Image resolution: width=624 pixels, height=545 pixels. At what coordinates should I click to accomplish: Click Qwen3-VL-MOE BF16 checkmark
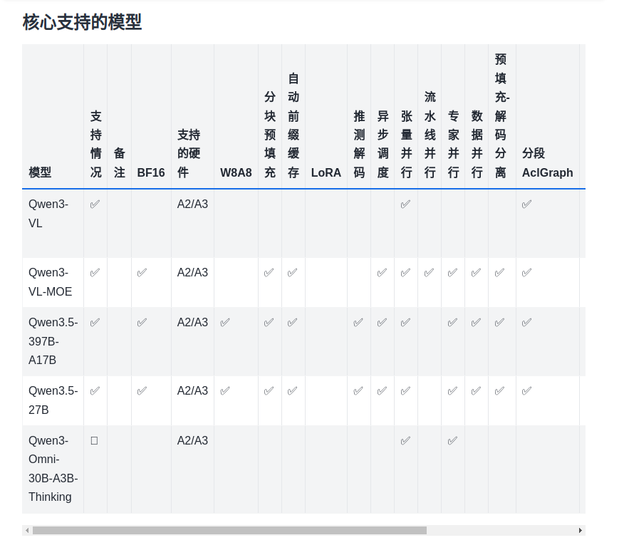[142, 273]
